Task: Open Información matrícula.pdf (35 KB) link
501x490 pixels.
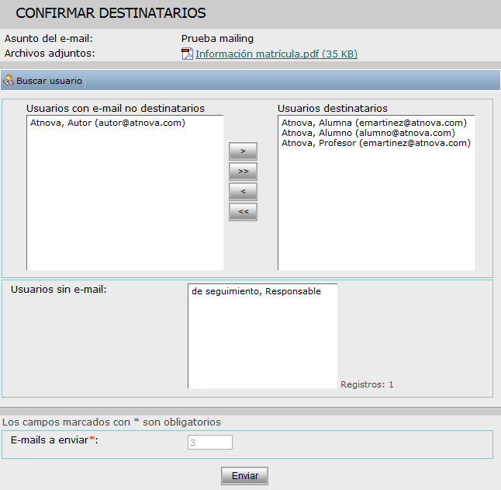Action: tap(276, 54)
